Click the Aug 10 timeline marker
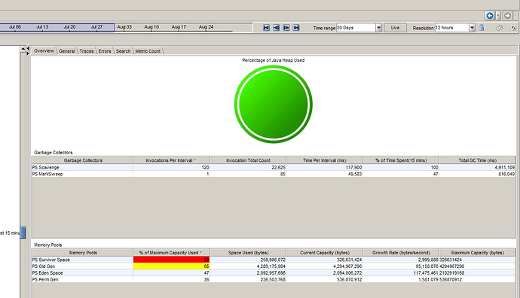Viewport: 520px width, 298px height. [x=151, y=27]
